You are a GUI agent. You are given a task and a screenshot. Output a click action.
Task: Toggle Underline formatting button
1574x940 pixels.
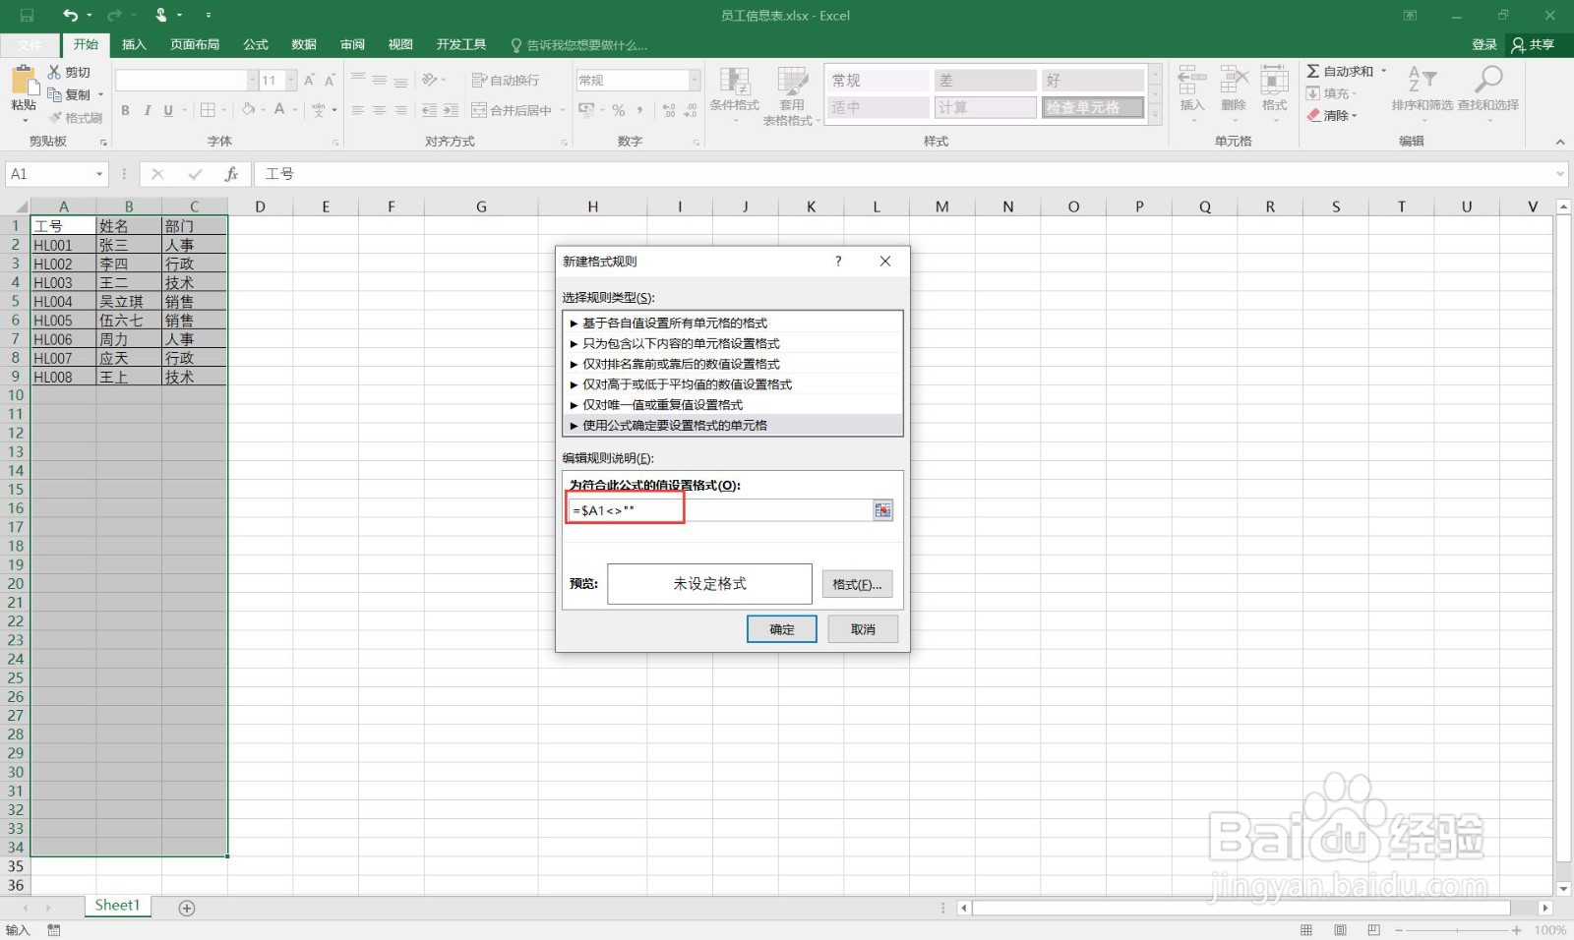click(x=168, y=110)
